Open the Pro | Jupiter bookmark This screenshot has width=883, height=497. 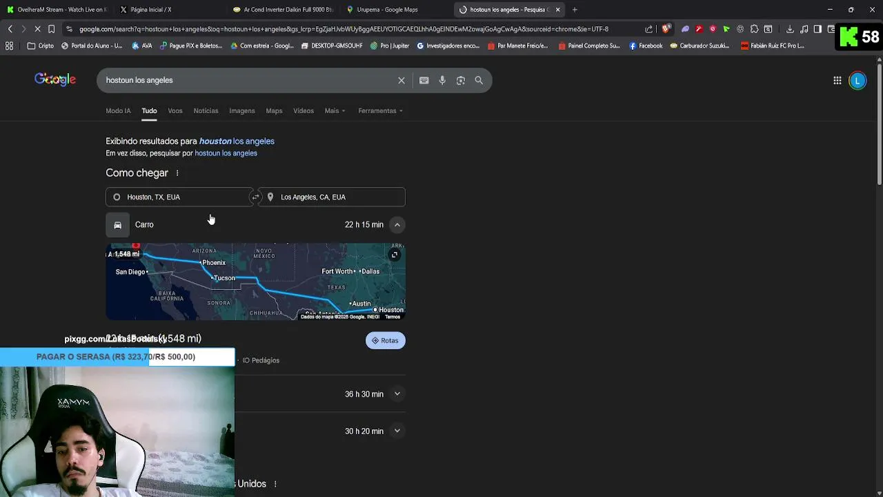point(389,46)
